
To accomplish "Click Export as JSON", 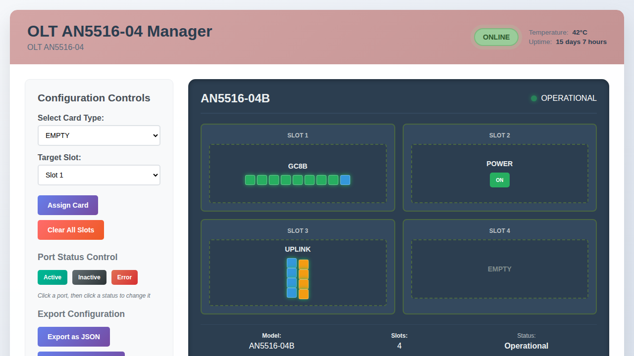I will (73, 337).
